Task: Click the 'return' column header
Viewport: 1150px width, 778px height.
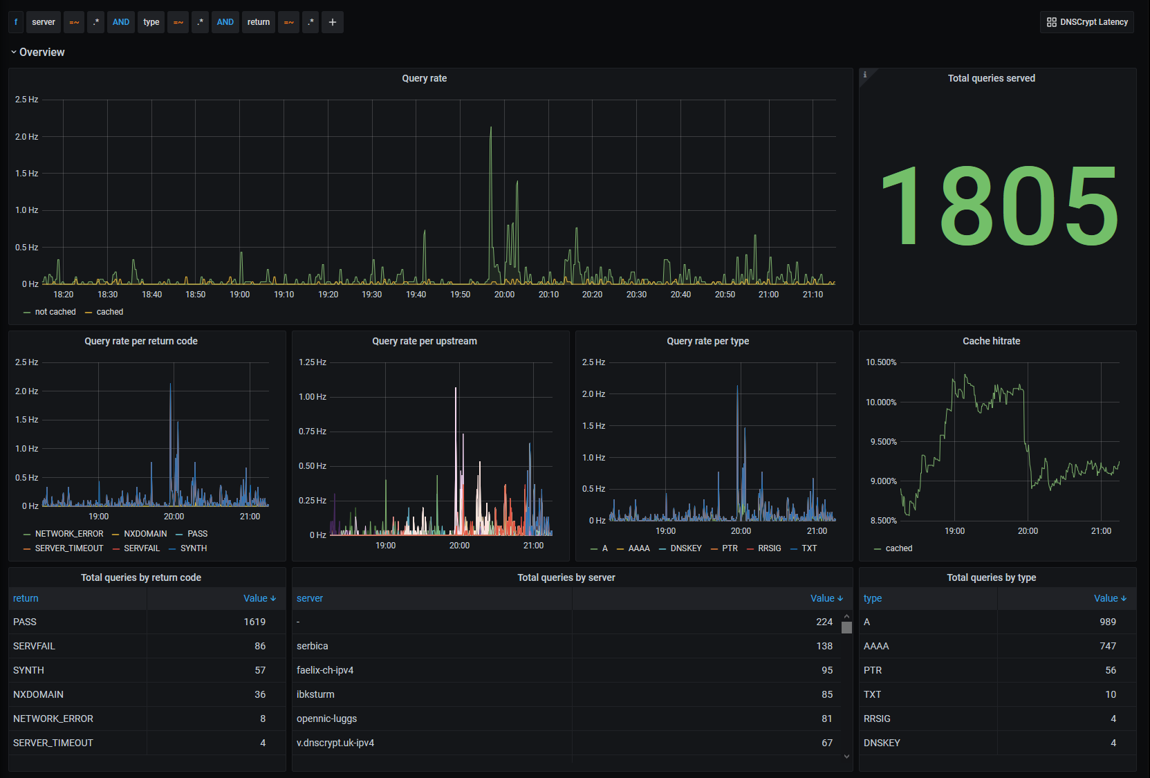Action: [26, 598]
